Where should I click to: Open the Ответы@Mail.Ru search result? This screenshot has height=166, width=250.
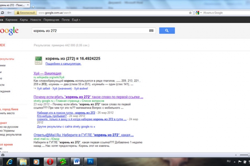coord(83,135)
